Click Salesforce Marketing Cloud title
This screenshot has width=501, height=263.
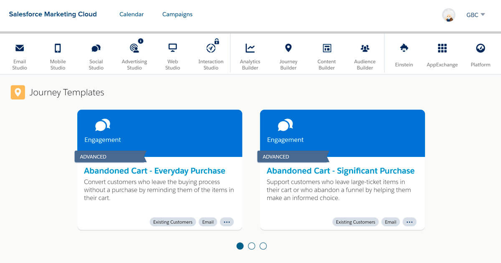(53, 14)
